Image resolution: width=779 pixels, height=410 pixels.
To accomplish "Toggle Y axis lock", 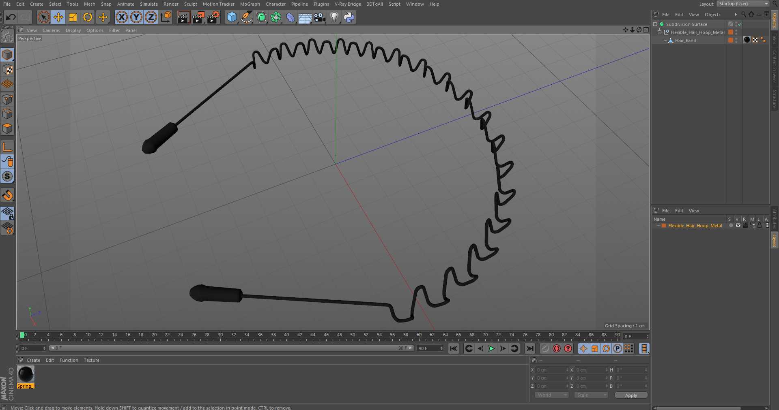I will 136,17.
